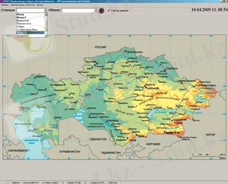Click the Астана city marker on map

[137, 78]
